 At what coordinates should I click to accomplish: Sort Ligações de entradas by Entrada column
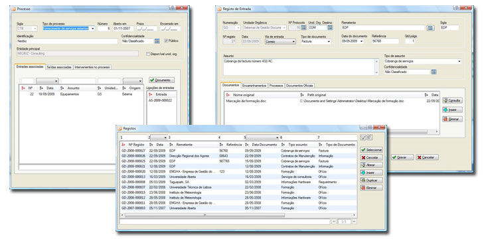[x=161, y=94]
